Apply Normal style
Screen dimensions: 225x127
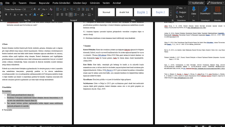(x=106, y=12)
